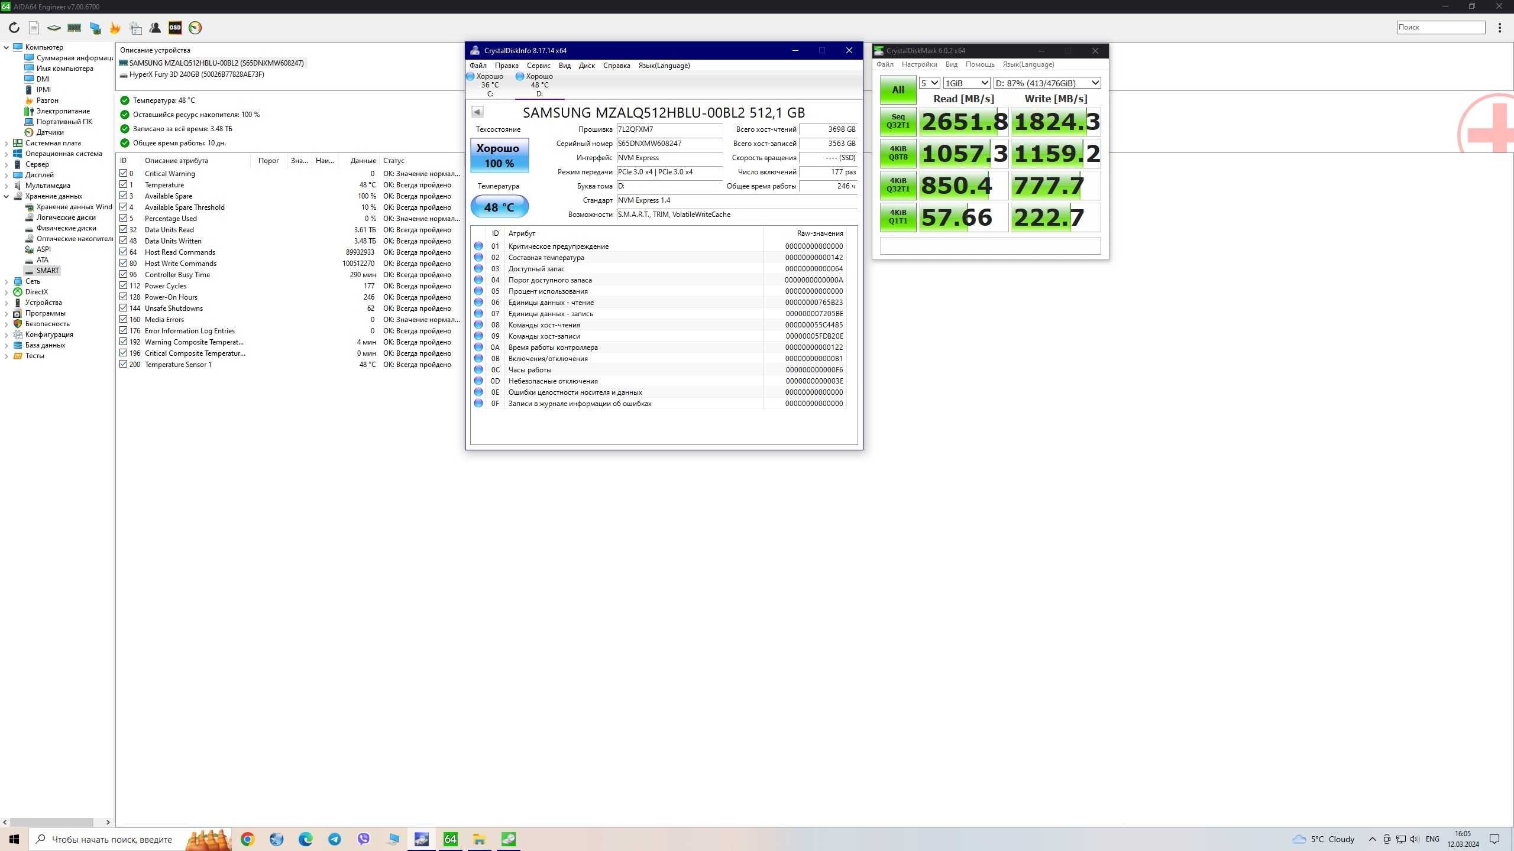Uncheck the Critical Warning attribute checkbox

(123, 173)
